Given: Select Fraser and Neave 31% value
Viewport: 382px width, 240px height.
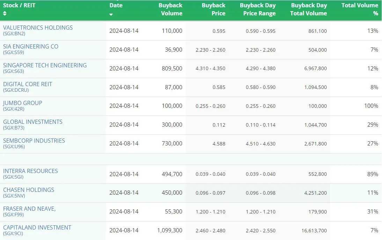Looking at the screenshot, I should (373, 211).
